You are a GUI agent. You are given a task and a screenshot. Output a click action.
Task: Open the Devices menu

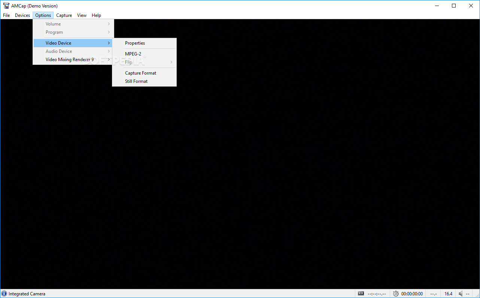(22, 15)
